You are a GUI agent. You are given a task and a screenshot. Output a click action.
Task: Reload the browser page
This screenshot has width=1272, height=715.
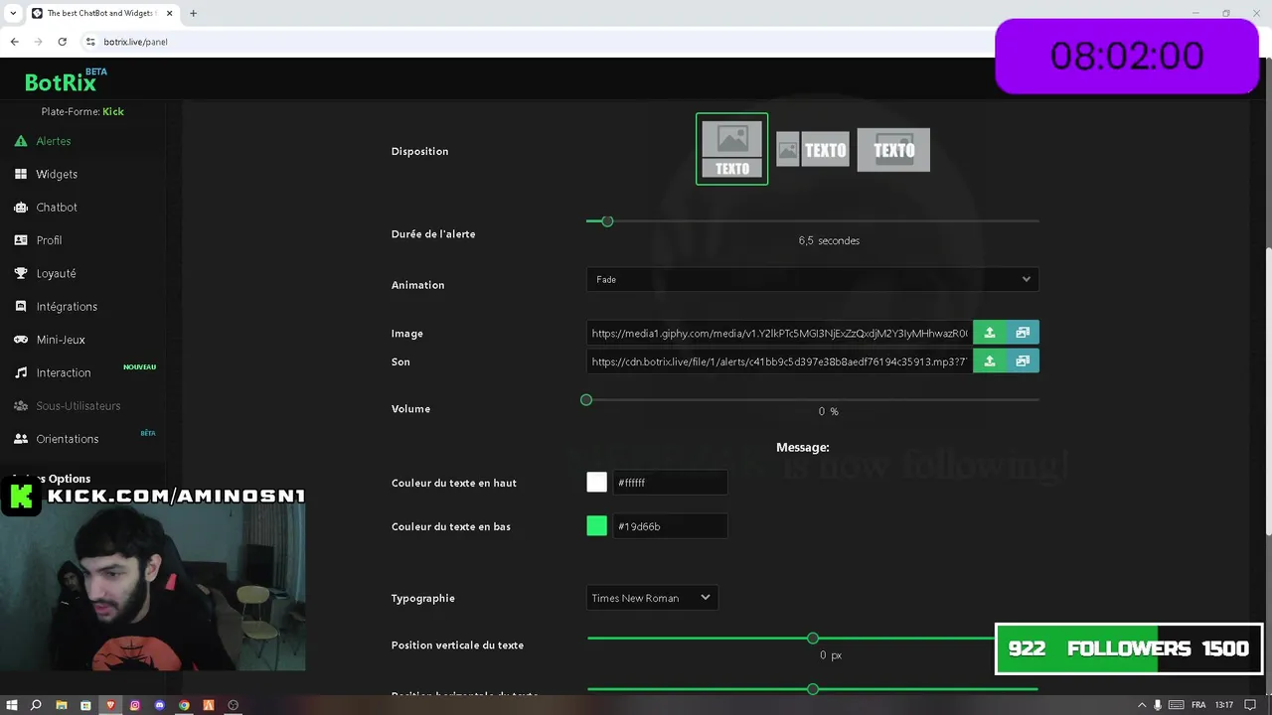pyautogui.click(x=62, y=42)
